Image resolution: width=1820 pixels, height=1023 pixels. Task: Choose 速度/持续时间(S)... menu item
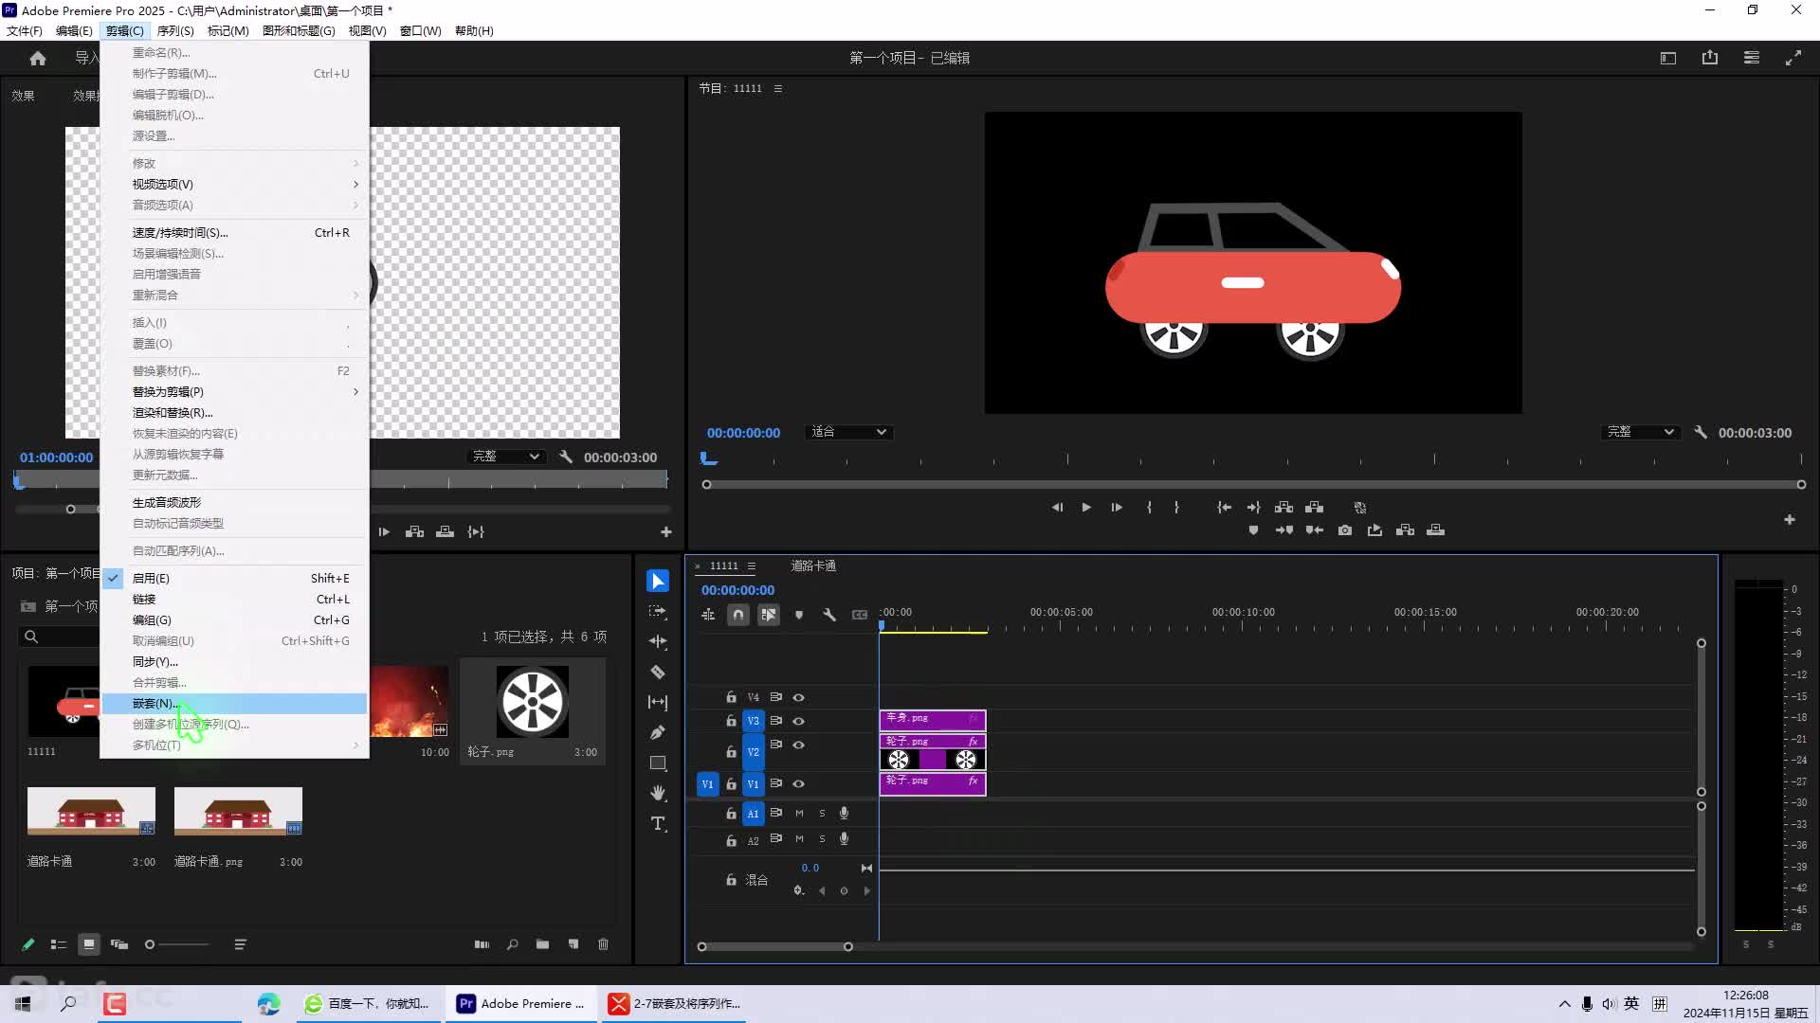point(234,232)
